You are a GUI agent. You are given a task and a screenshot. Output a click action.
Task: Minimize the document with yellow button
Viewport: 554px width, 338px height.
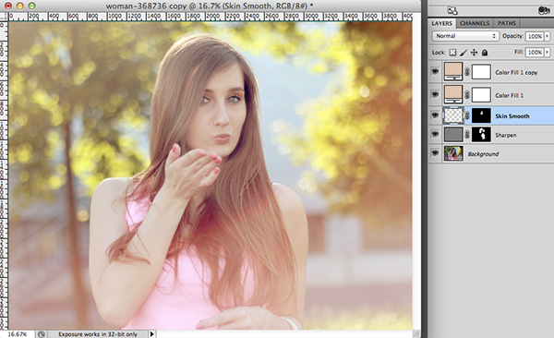point(20,6)
